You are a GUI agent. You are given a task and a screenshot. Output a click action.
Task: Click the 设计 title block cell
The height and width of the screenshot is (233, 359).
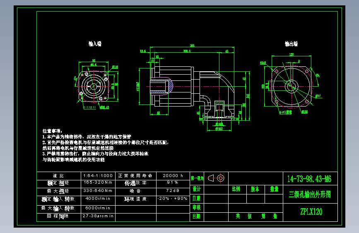[x=197, y=189]
